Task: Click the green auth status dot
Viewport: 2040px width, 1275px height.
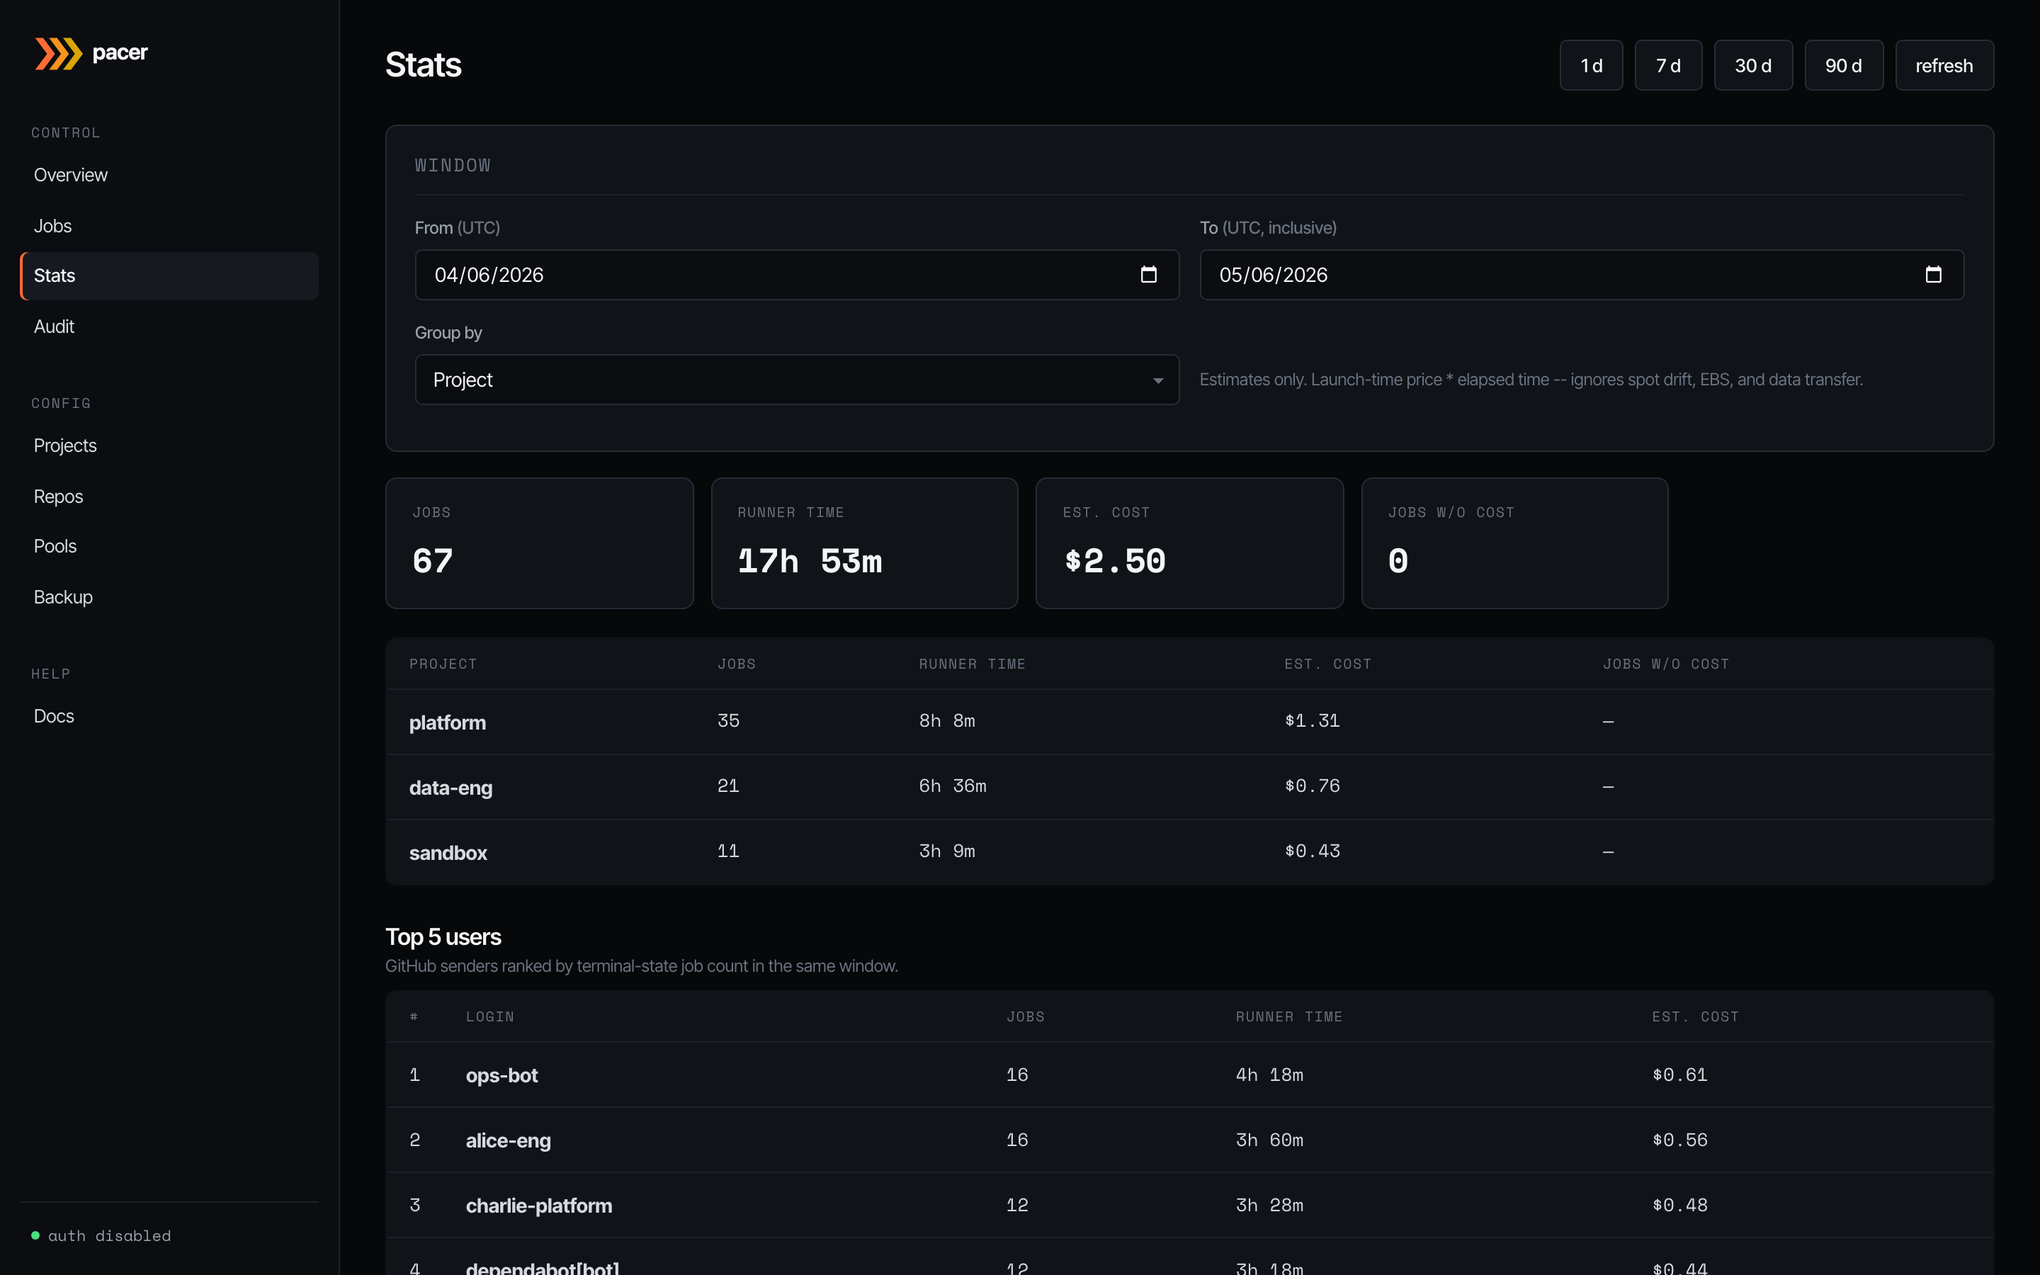Action: click(x=35, y=1235)
